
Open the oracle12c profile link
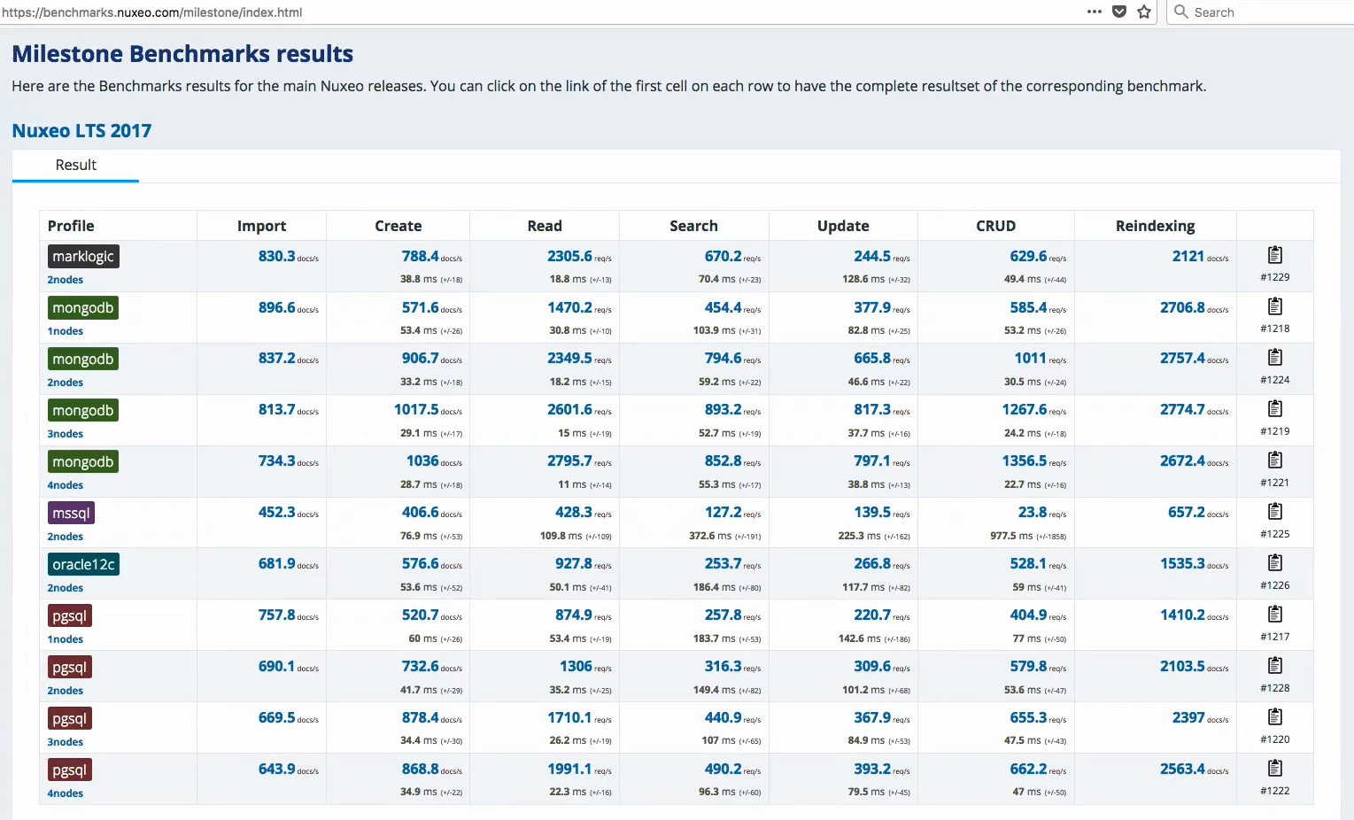(x=83, y=565)
